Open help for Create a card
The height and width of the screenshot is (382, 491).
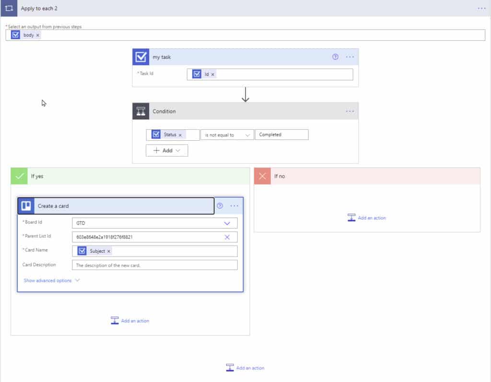pyautogui.click(x=220, y=206)
